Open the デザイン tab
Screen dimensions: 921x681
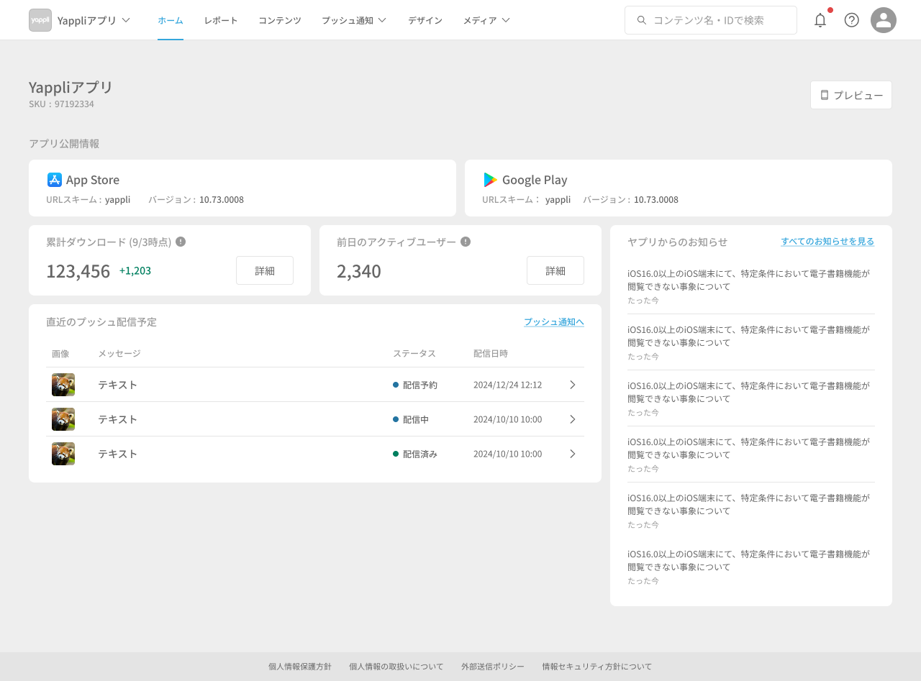click(425, 20)
